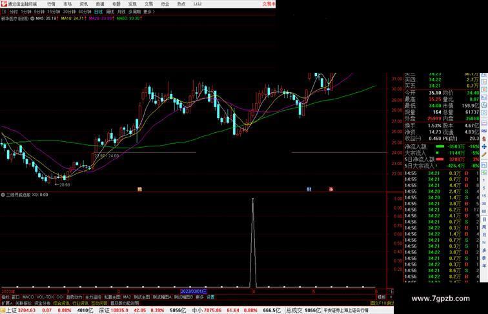Click the blue four-arrow move icon in sidebar

tap(484, 146)
